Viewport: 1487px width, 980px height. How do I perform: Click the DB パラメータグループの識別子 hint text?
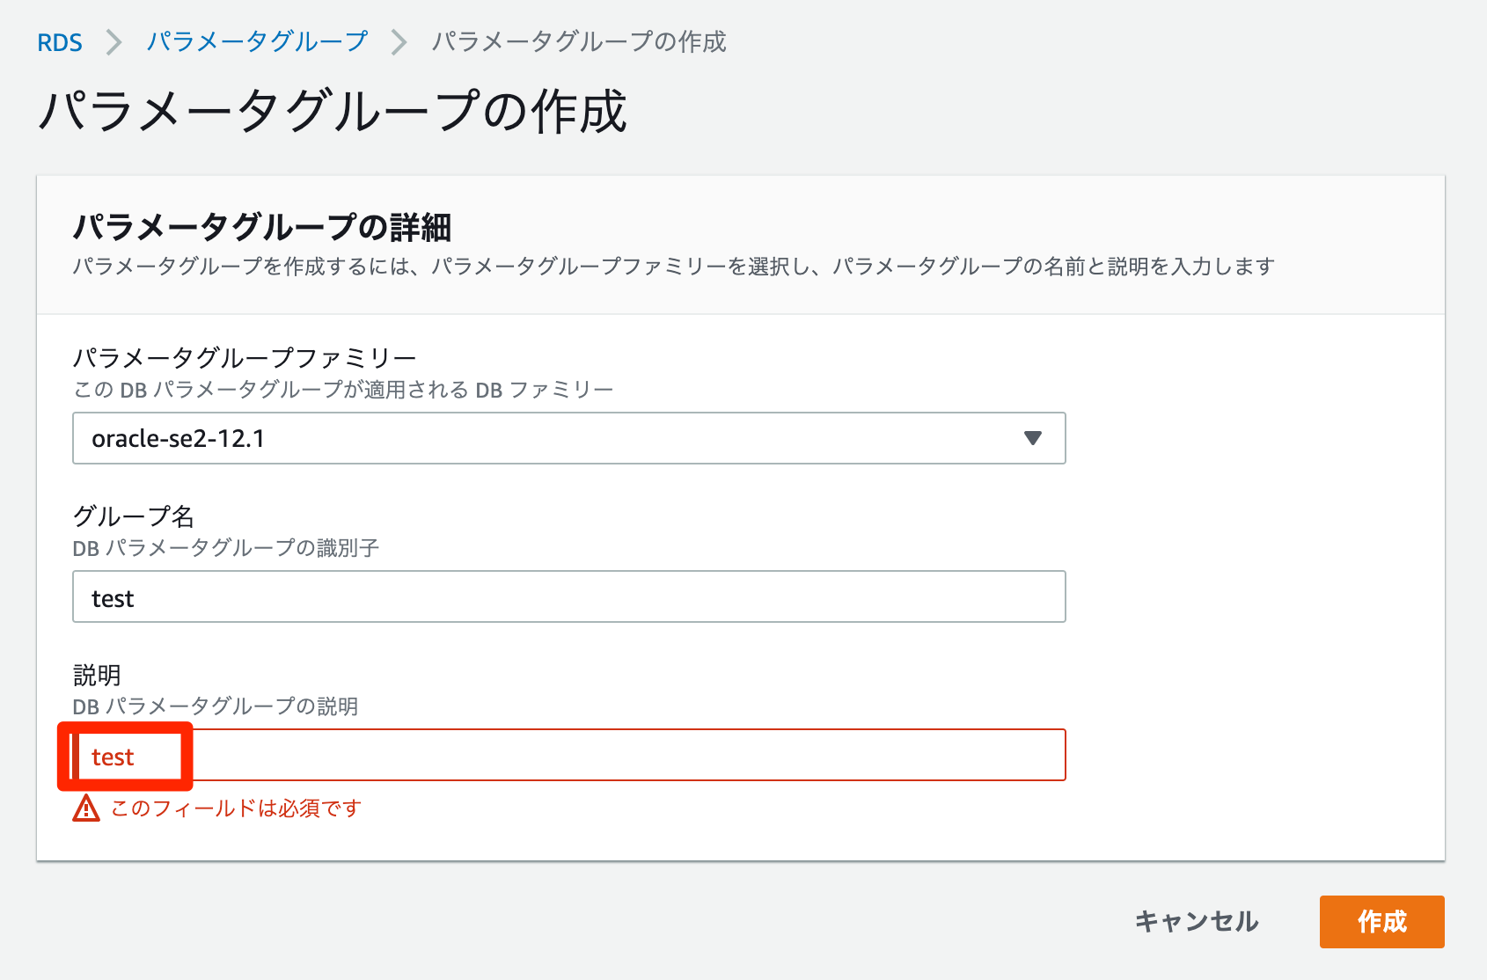pyautogui.click(x=225, y=548)
